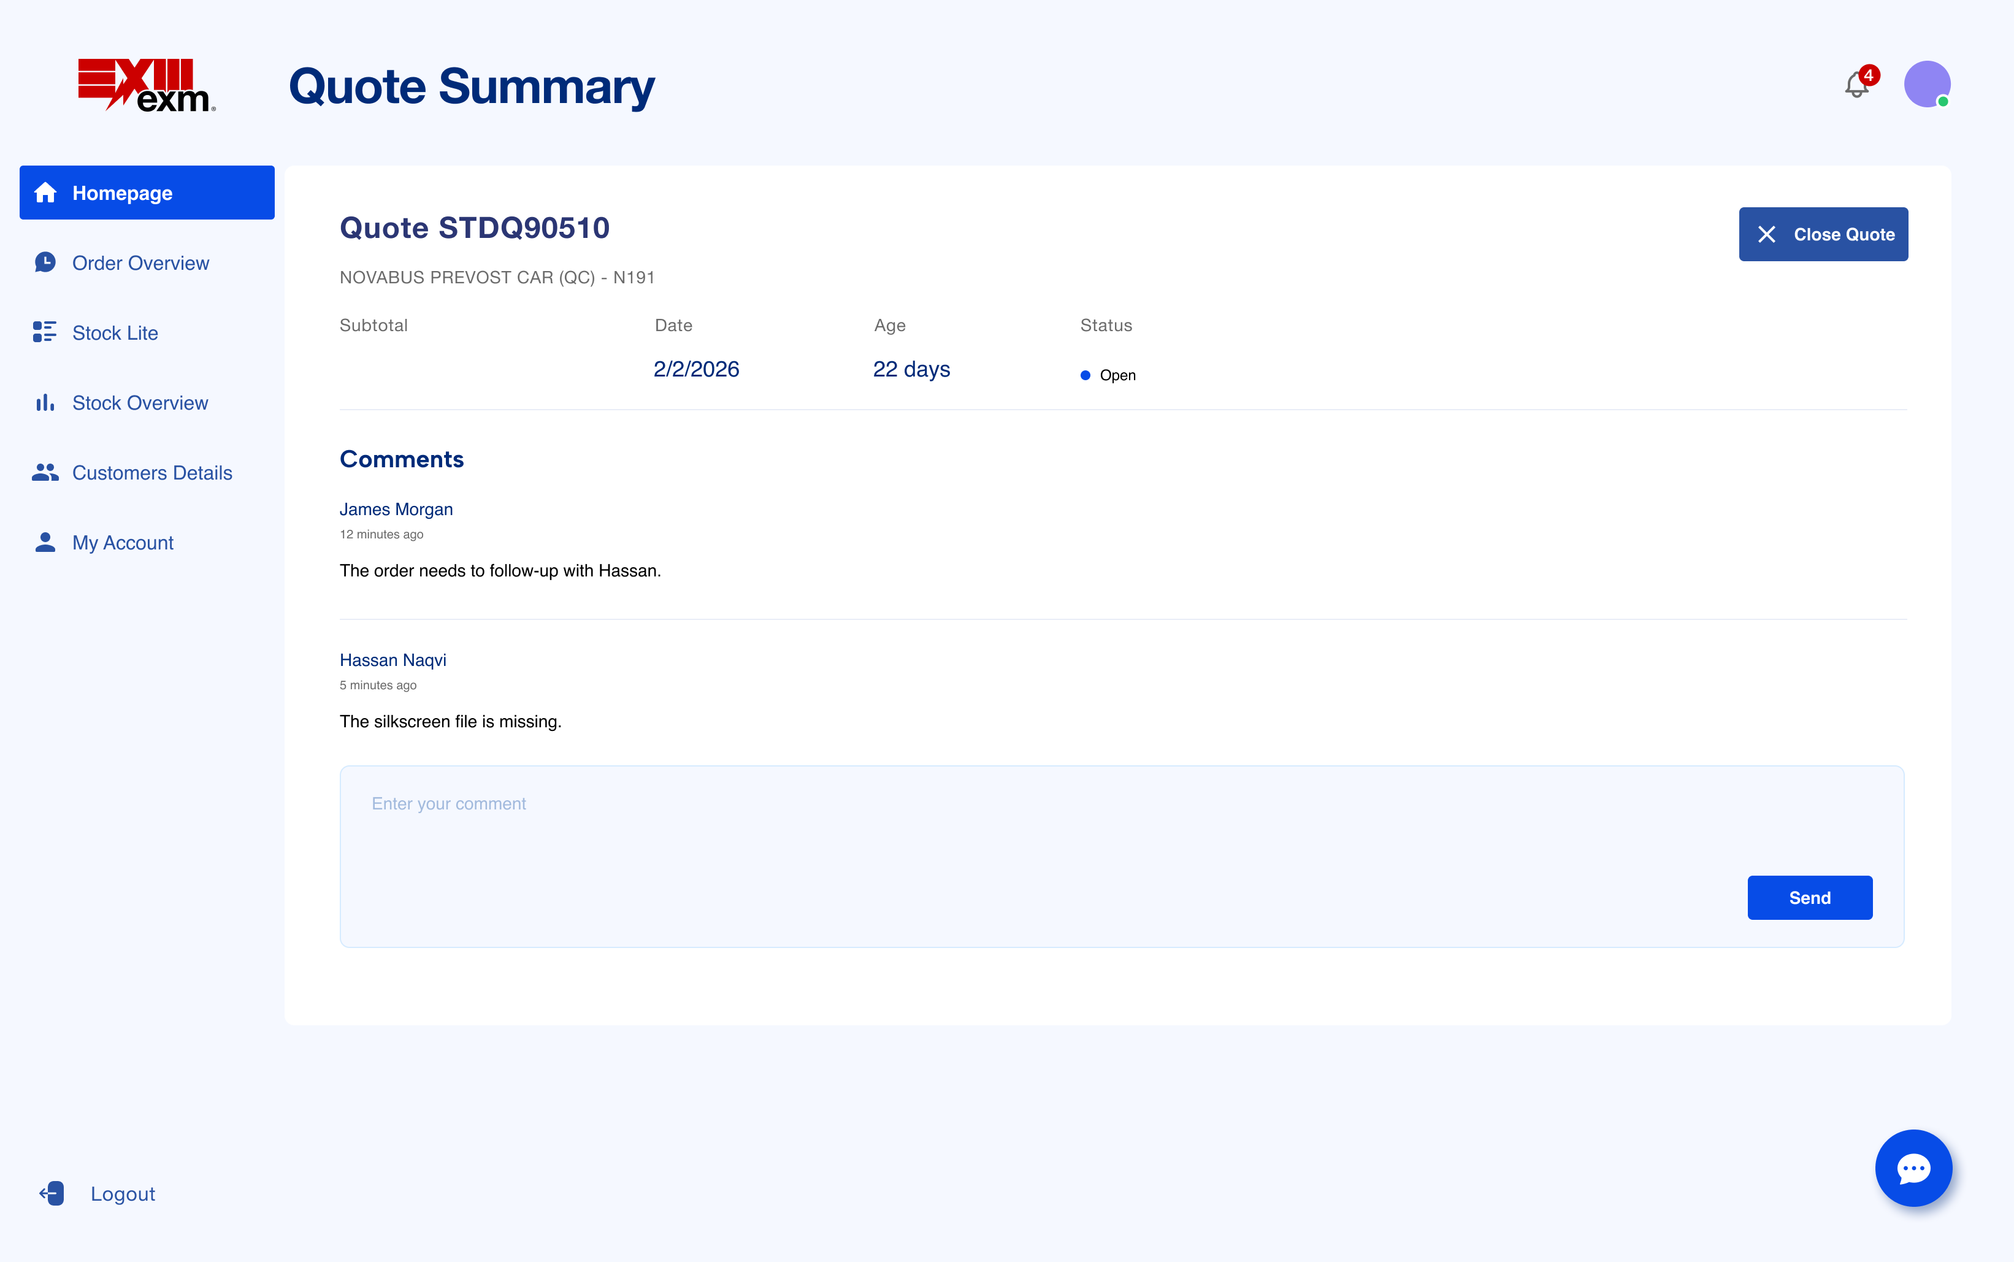This screenshot has height=1262, width=2014.
Task: Open Hassan Naqvi's profile link
Action: coord(392,659)
